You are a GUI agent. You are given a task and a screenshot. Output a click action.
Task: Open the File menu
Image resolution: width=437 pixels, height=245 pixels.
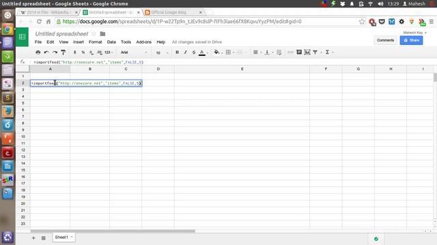(x=38, y=42)
